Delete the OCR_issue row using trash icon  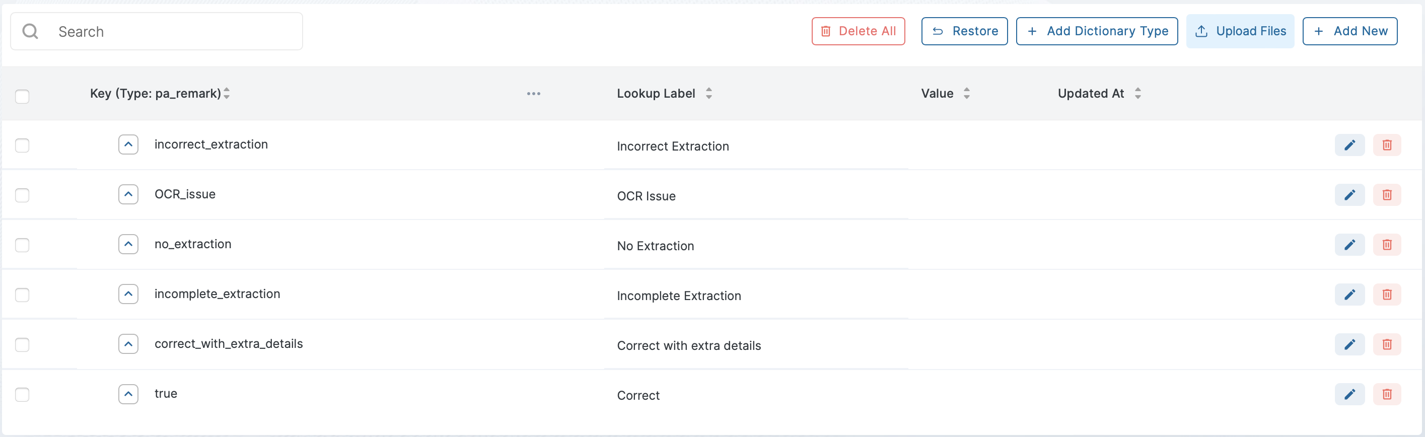click(1386, 195)
